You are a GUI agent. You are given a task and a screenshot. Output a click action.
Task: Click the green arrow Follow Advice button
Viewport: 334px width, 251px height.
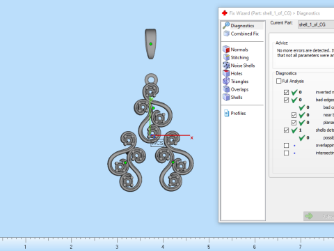click(319, 216)
